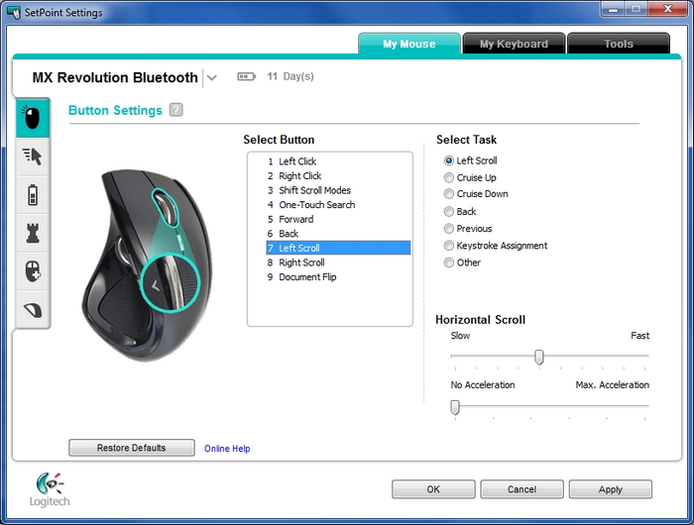Open the Online Help link
This screenshot has width=694, height=525.
(227, 449)
